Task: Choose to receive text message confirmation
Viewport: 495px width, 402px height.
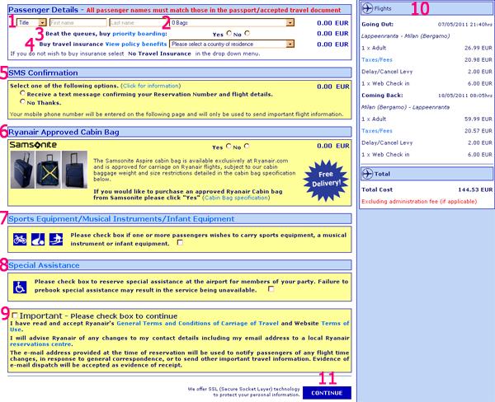Action: (x=22, y=93)
